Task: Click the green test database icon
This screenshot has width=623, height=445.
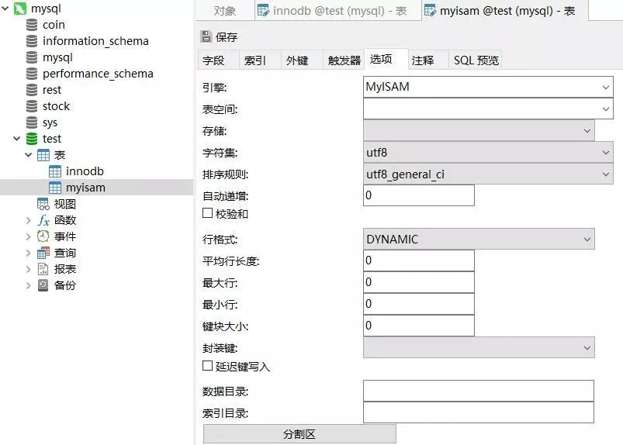Action: click(32, 139)
